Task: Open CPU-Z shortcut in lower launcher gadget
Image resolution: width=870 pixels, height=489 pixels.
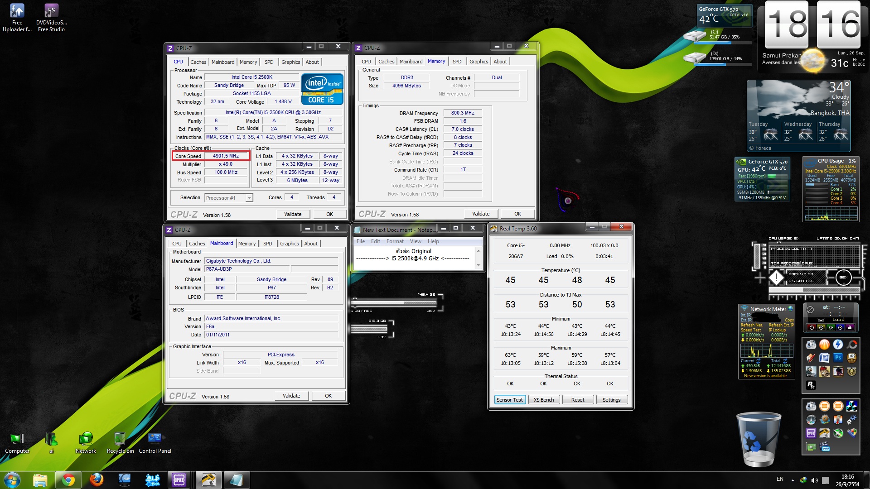Action: [811, 433]
